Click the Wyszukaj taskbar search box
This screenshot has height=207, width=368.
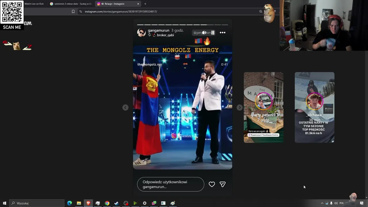click(x=37, y=203)
